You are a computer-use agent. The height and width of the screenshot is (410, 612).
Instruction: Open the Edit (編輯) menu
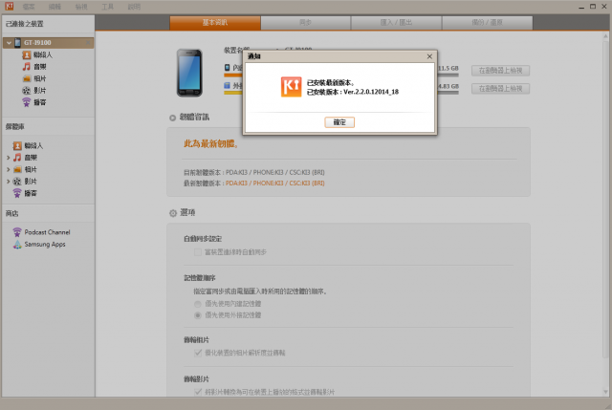[x=55, y=7]
